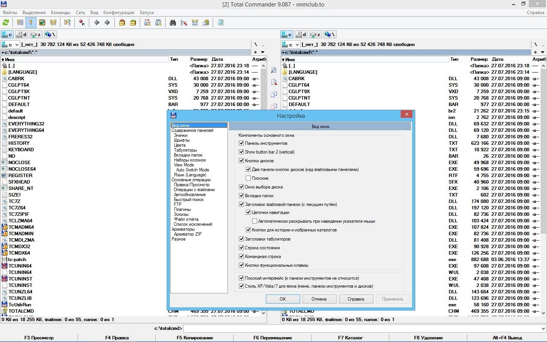Select 'Шрифты' in settings tree
Screen dimensions: 547x342
182,140
